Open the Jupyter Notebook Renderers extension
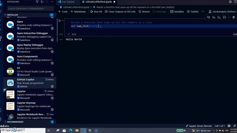Screen dimensions: 237x133 coord(30,116)
